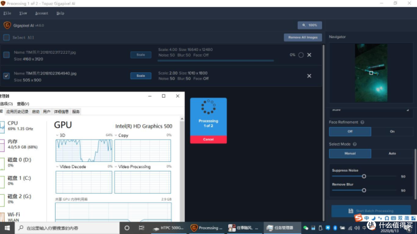Check the box for TIM图片20181023172227.jpg
Viewport: 417px width, 234px height.
(7, 55)
